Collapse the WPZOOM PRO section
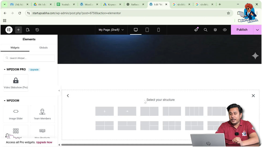262x147 pixels. click(15, 69)
